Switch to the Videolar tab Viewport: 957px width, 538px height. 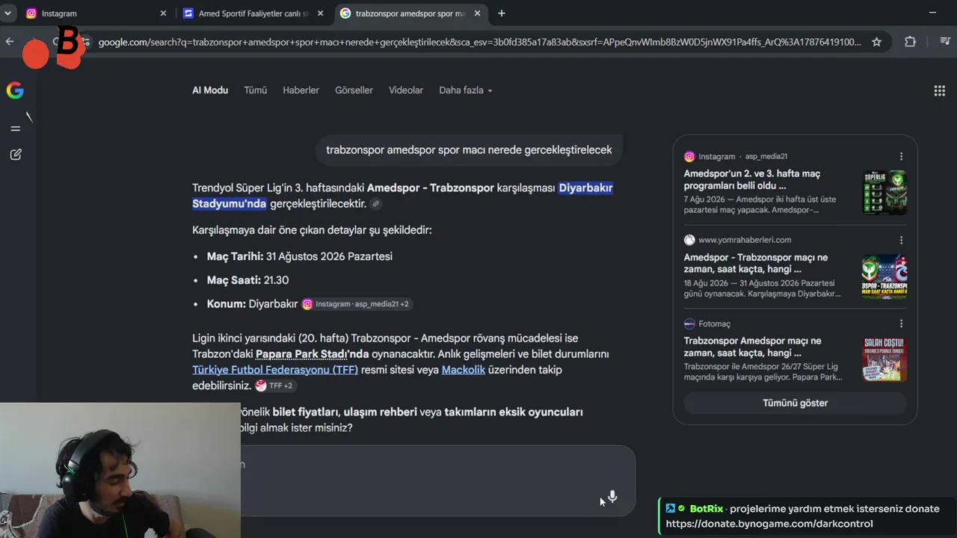(x=406, y=90)
